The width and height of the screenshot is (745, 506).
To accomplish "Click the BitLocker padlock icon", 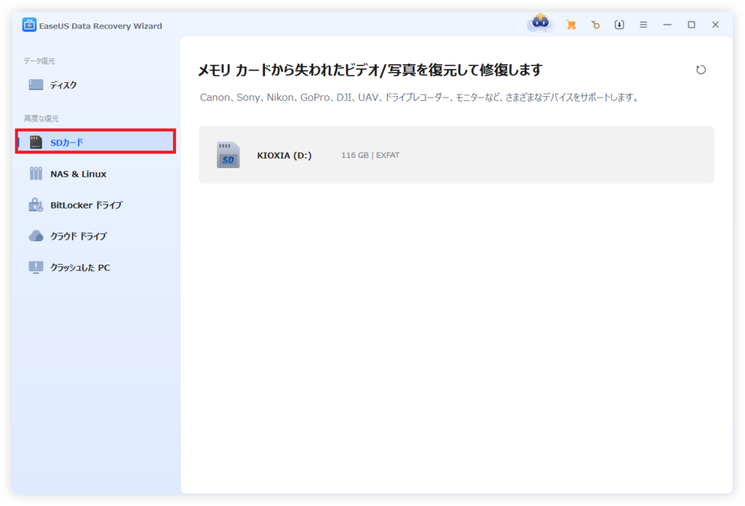I will (x=36, y=204).
